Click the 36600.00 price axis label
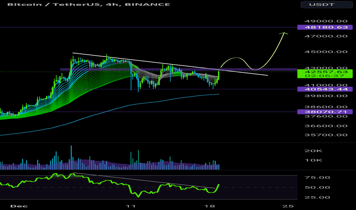356x210 pixels. (326, 126)
